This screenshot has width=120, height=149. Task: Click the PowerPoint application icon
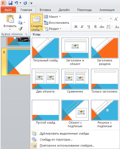pyautogui.click(x=3, y=3)
